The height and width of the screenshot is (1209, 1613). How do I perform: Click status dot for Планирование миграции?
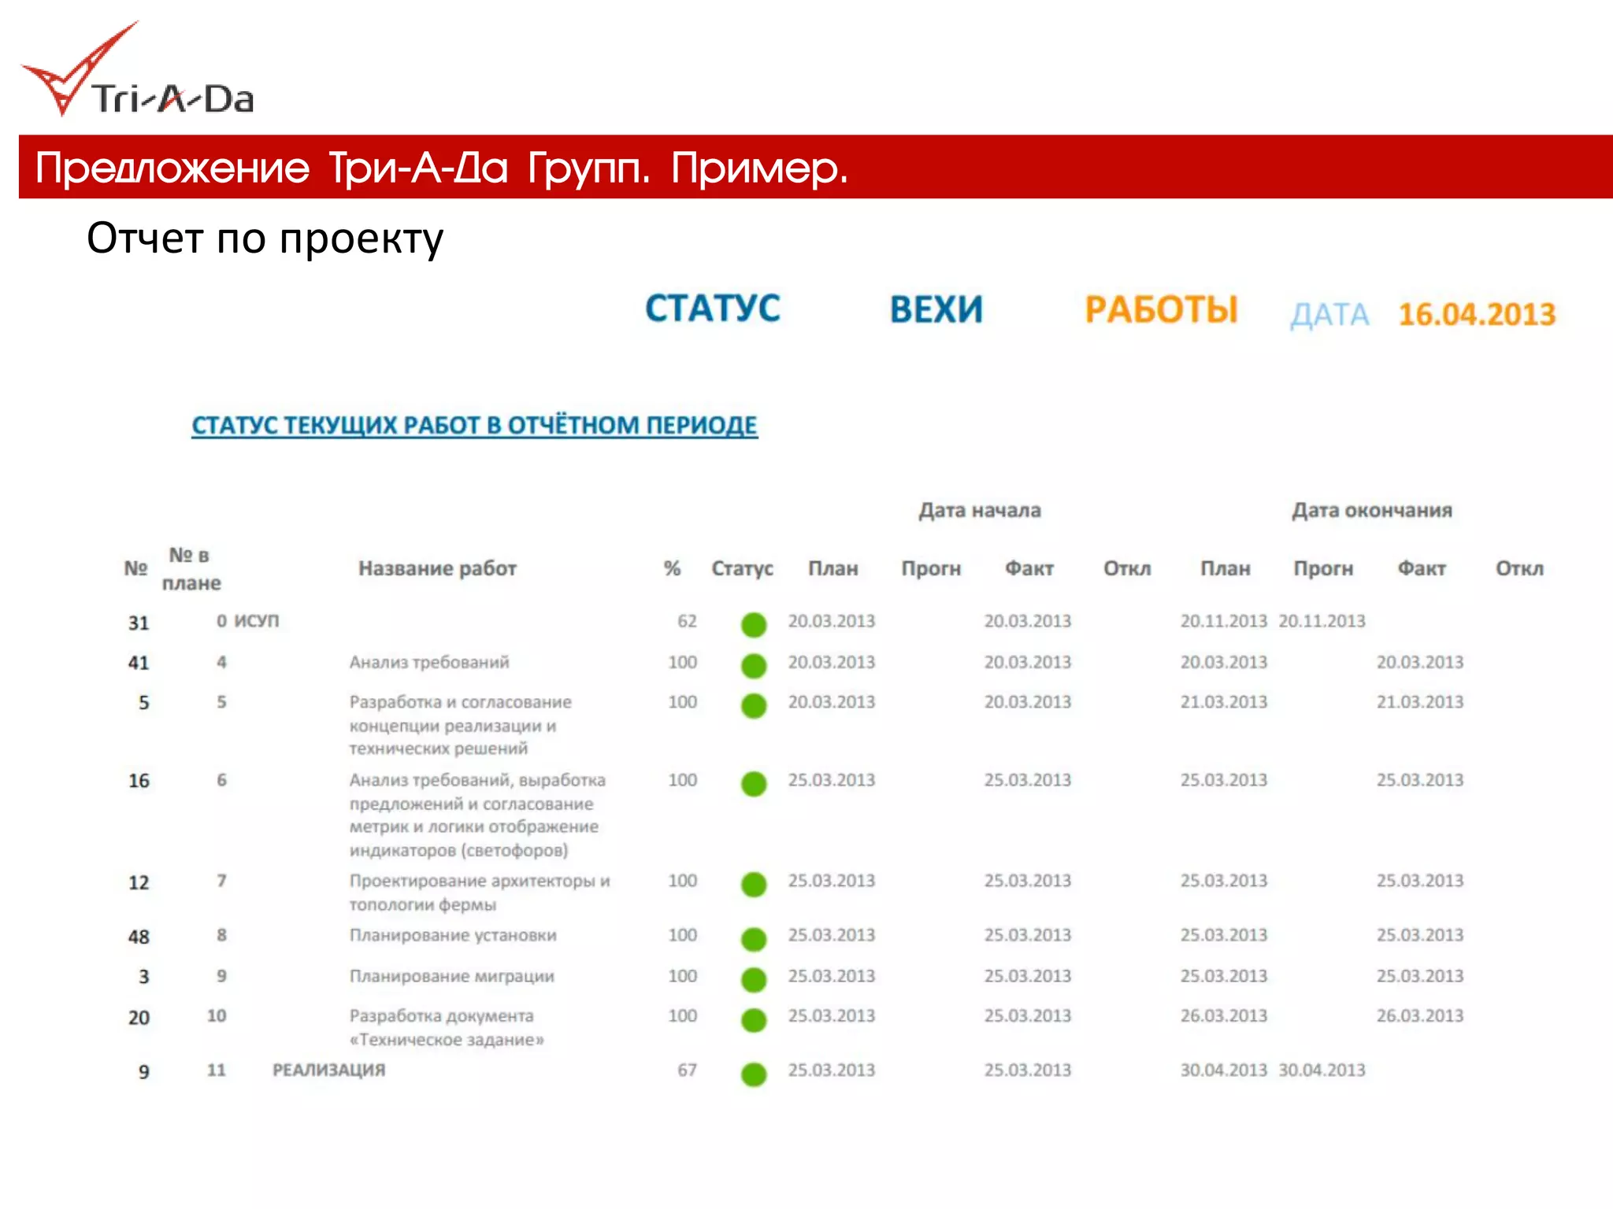point(754,980)
